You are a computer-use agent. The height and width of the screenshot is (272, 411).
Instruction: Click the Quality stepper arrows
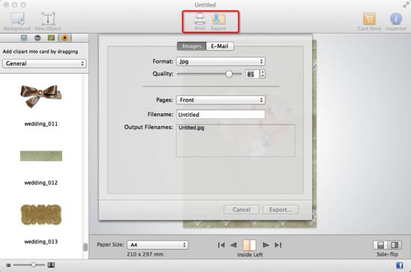(262, 75)
